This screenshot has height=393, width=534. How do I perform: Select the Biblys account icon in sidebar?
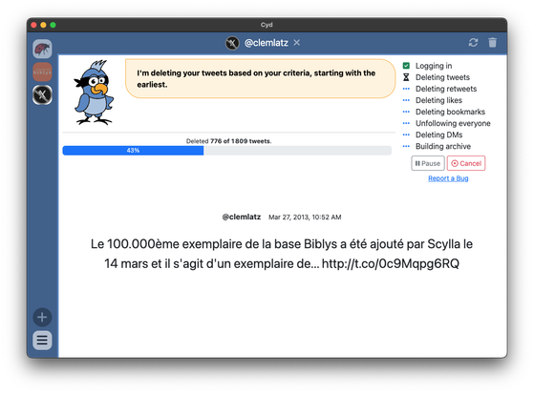42,72
